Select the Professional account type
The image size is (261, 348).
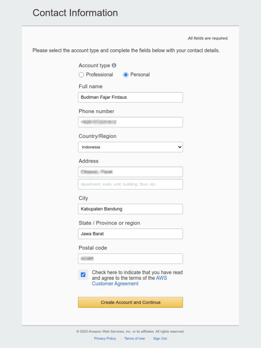click(x=82, y=75)
